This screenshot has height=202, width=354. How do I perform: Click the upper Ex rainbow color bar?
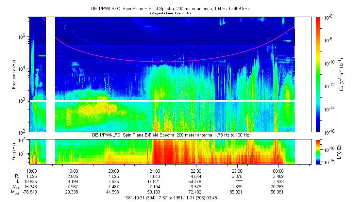(318, 75)
